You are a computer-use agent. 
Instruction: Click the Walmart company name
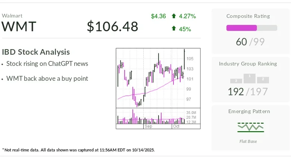12,16
